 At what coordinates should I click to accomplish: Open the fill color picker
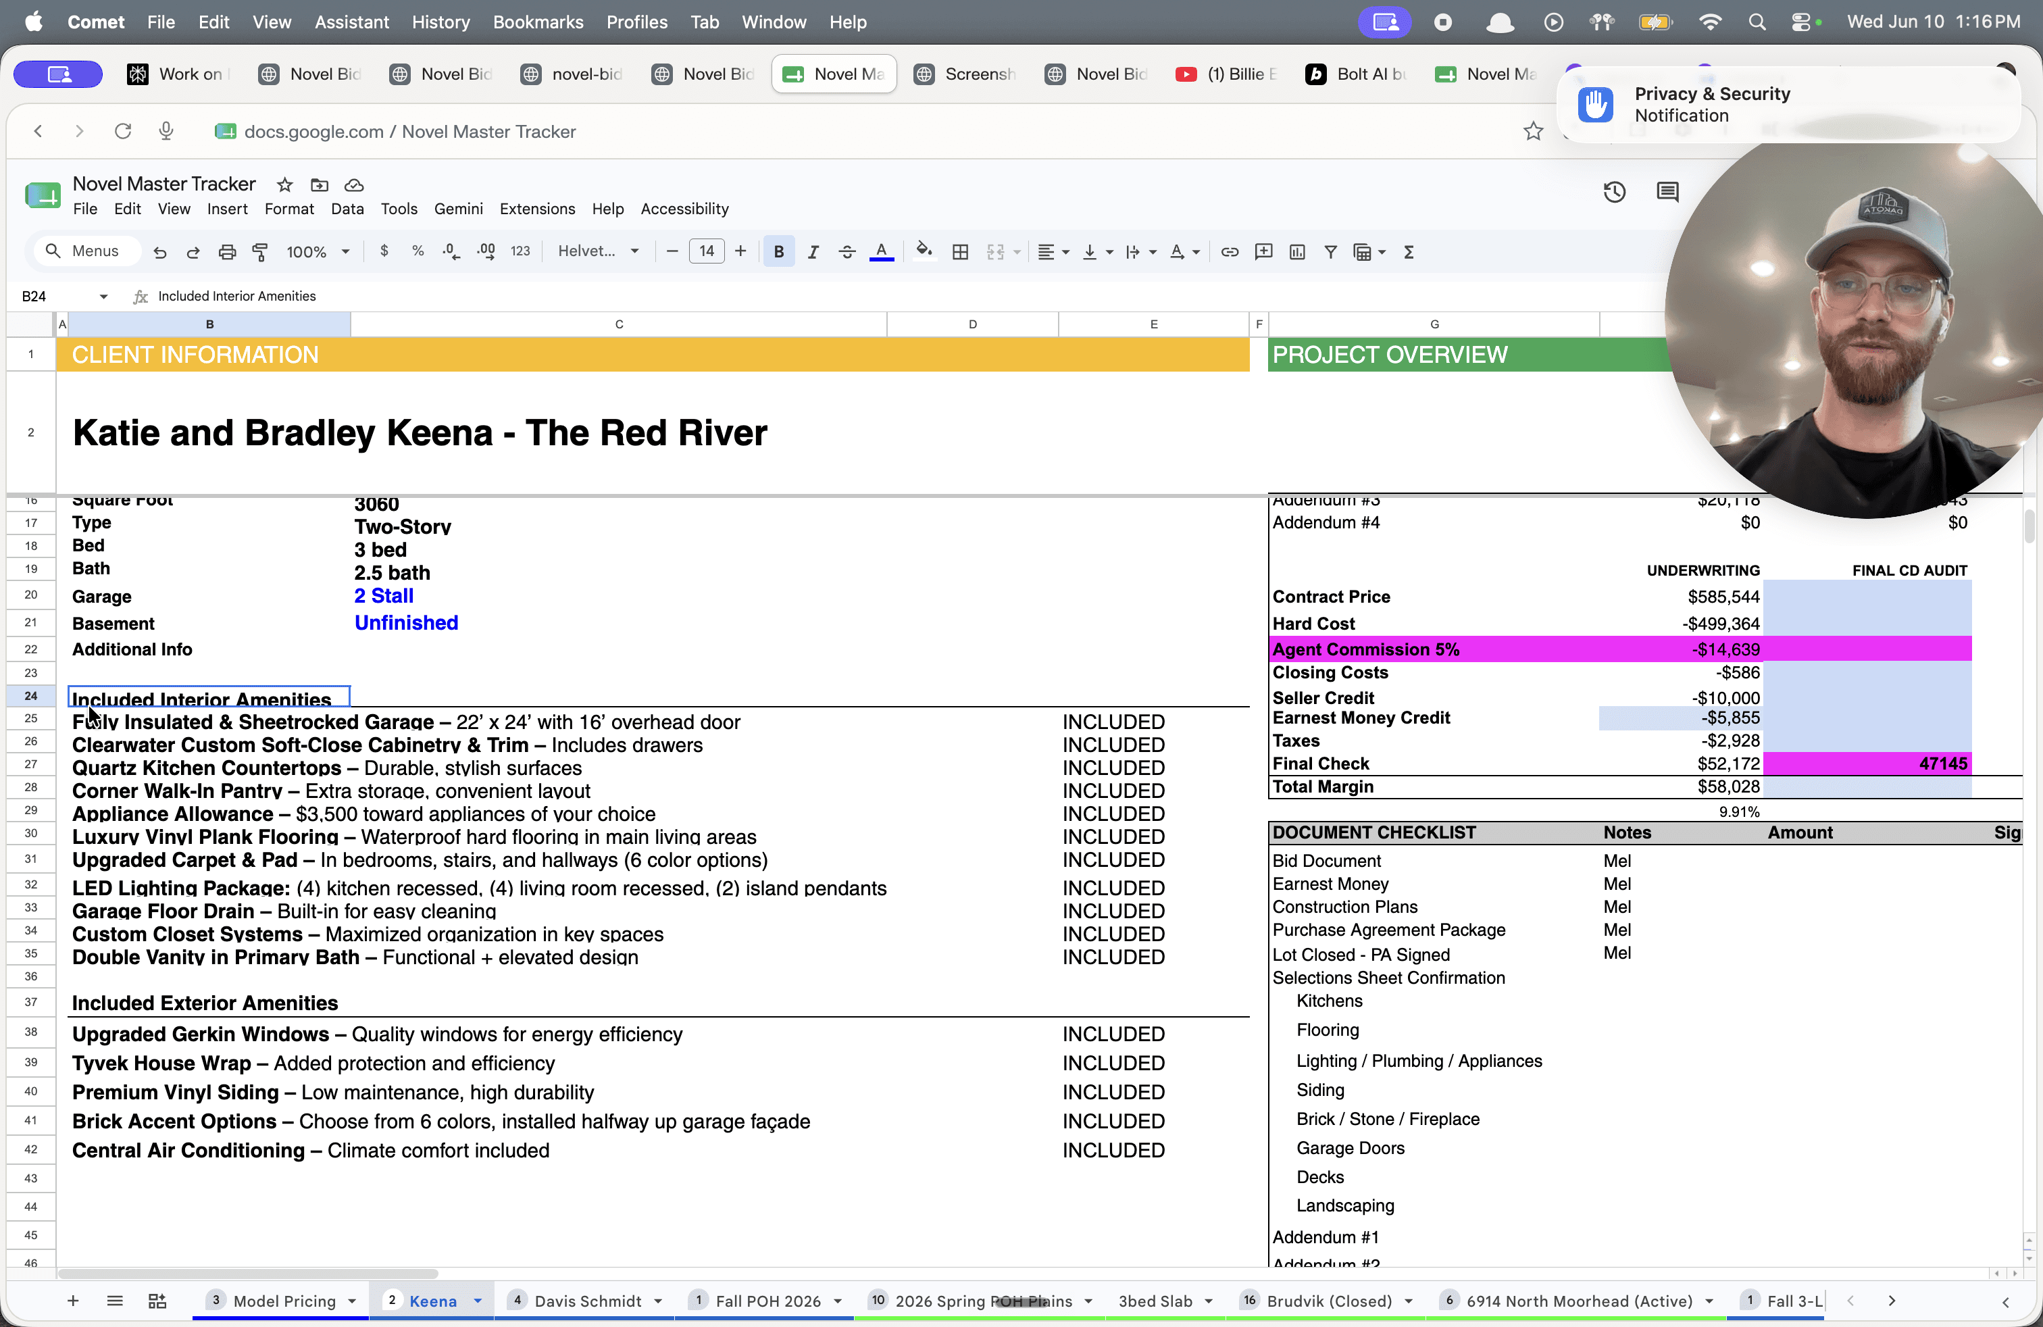924,251
